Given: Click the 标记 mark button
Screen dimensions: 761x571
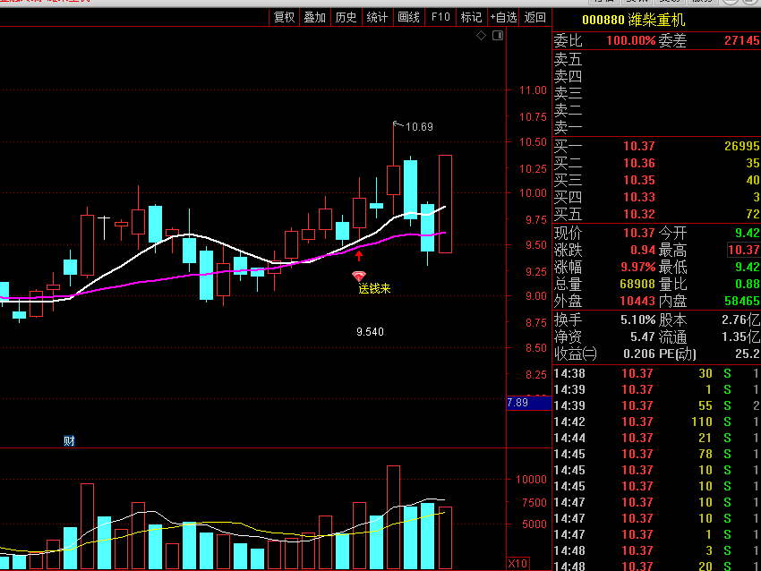Looking at the screenshot, I should point(471,18).
